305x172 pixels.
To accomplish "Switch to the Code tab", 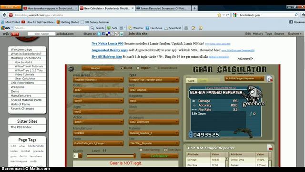I will tap(203, 81).
